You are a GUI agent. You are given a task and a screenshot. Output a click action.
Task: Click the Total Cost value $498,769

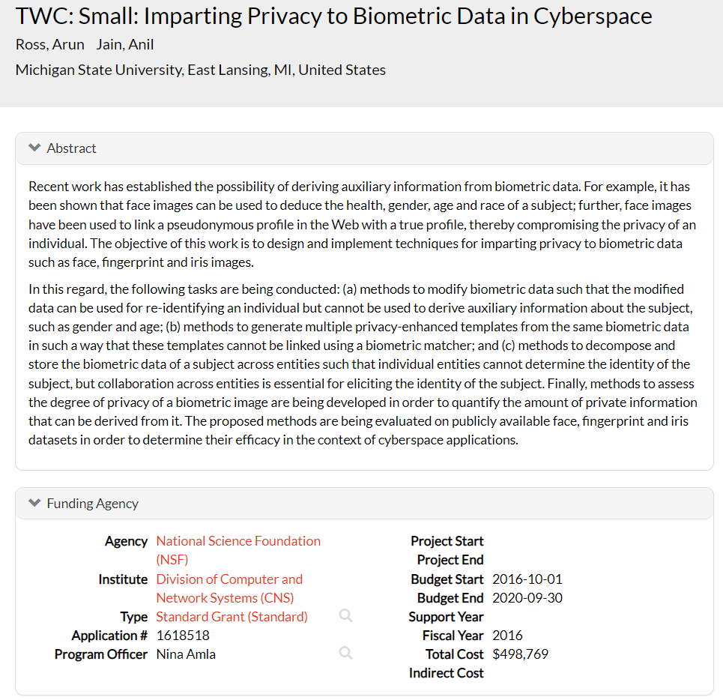click(520, 654)
